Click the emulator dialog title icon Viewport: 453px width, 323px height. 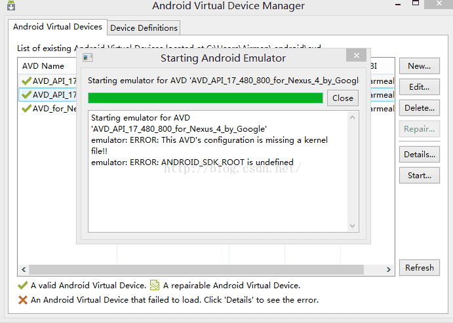coord(88,58)
